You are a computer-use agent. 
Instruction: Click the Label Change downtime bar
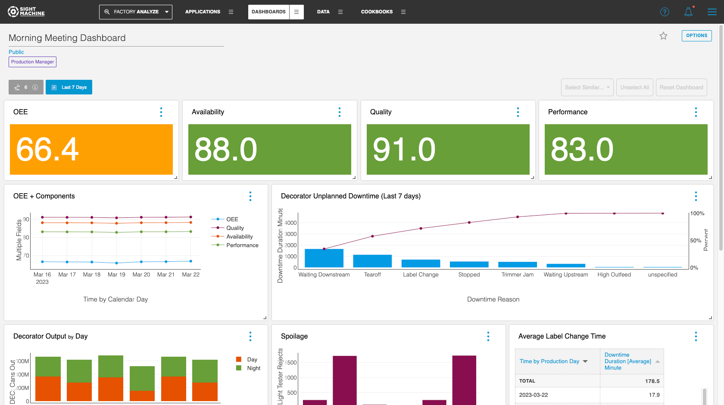(421, 264)
